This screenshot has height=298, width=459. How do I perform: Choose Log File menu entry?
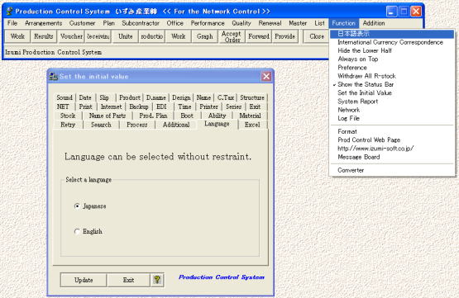click(x=392, y=118)
